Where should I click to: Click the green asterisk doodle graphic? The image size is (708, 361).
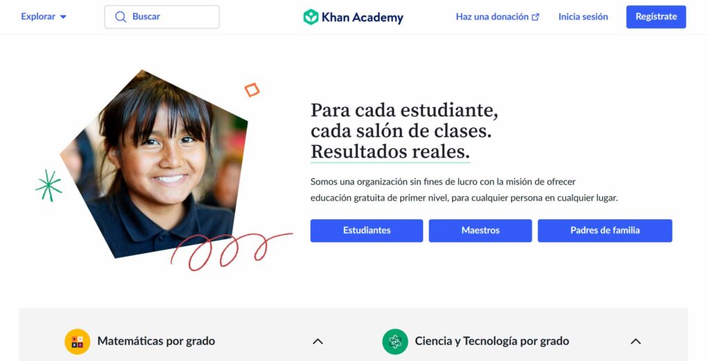pyautogui.click(x=49, y=185)
